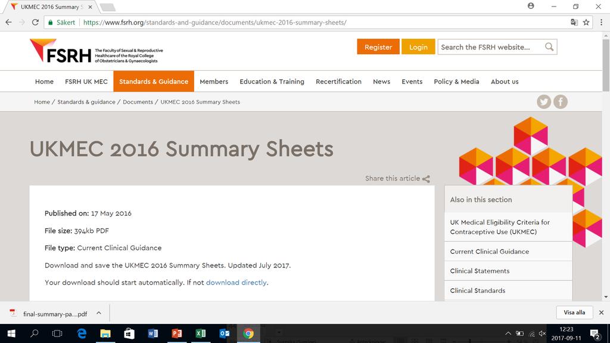Click the search magnifier icon
Viewport: 610px width, 343px height.
coord(549,47)
